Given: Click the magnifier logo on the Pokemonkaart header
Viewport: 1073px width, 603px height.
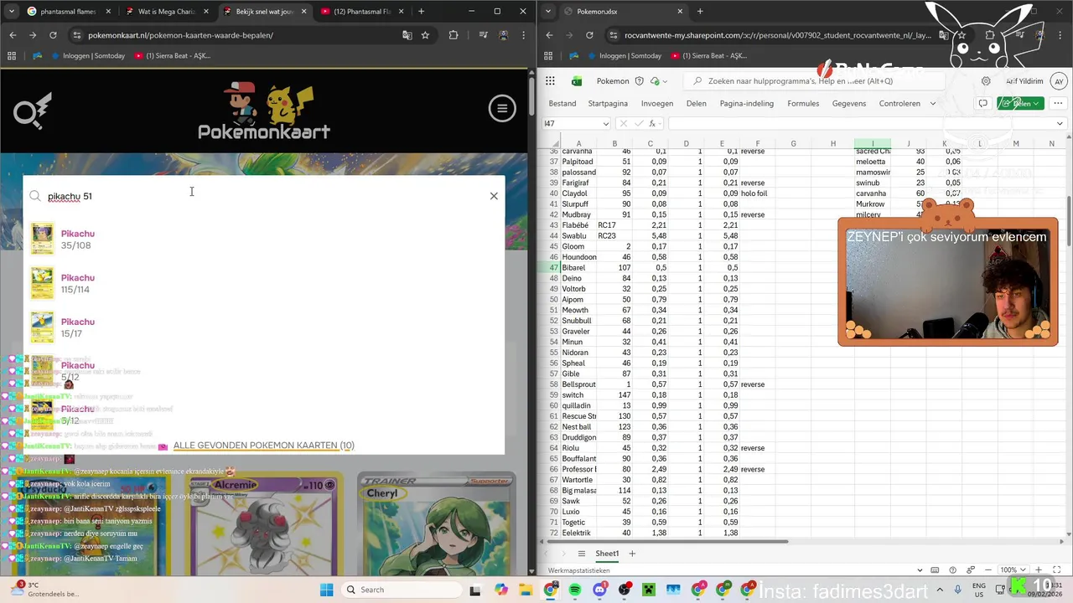Looking at the screenshot, I should (33, 111).
